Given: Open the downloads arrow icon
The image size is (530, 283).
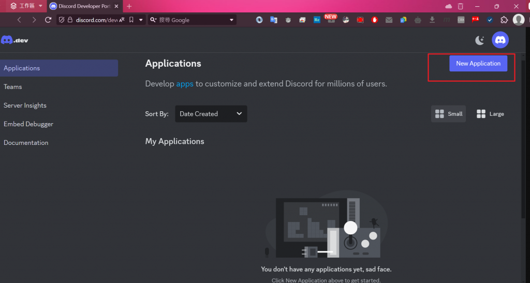Looking at the screenshot, I should pyautogui.click(x=432, y=20).
